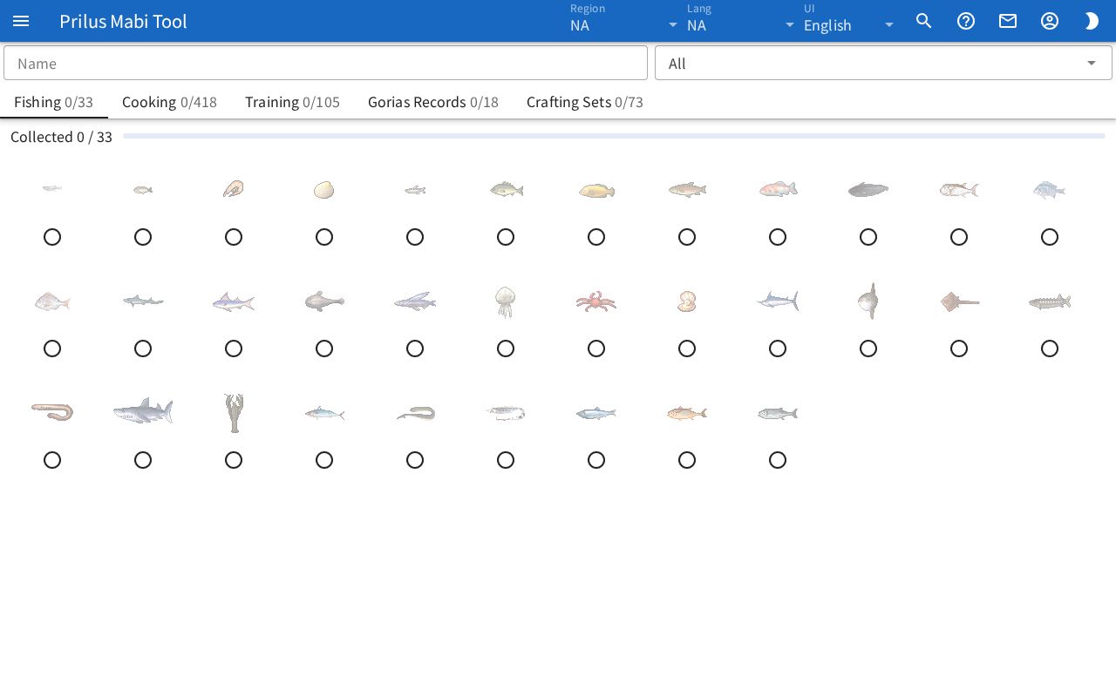
Task: Focus the Name search field
Action: coord(325,63)
